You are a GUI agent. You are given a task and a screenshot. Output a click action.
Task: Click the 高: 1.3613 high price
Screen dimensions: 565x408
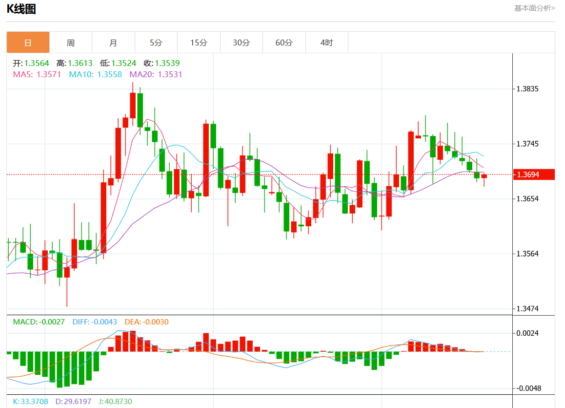(75, 63)
